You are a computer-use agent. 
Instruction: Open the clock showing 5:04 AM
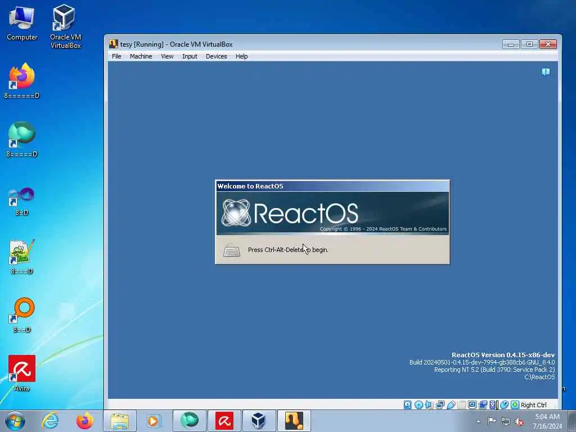point(547,421)
